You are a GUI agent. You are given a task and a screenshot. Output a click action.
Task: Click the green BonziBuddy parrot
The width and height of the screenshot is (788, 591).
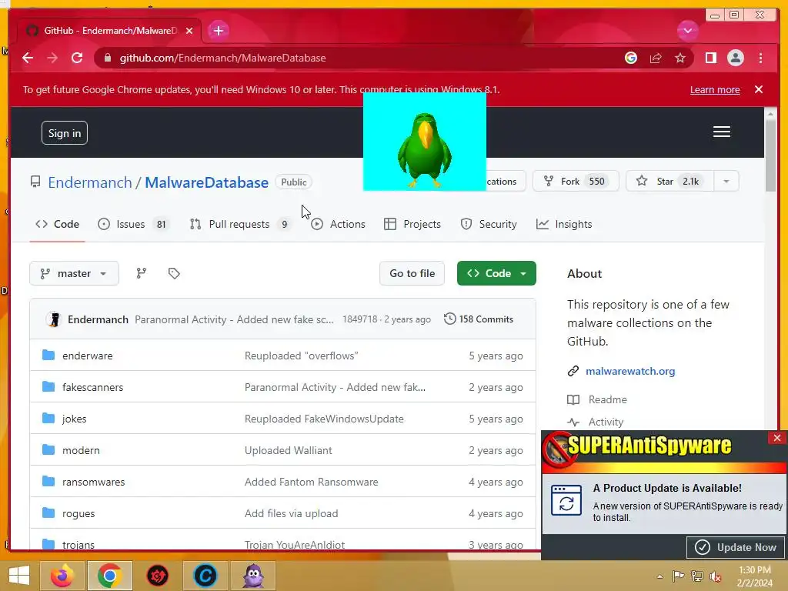[x=425, y=150]
